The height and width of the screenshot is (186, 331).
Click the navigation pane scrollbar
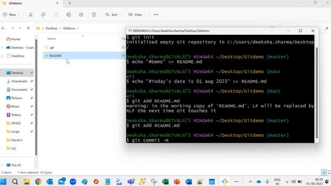pos(36,97)
